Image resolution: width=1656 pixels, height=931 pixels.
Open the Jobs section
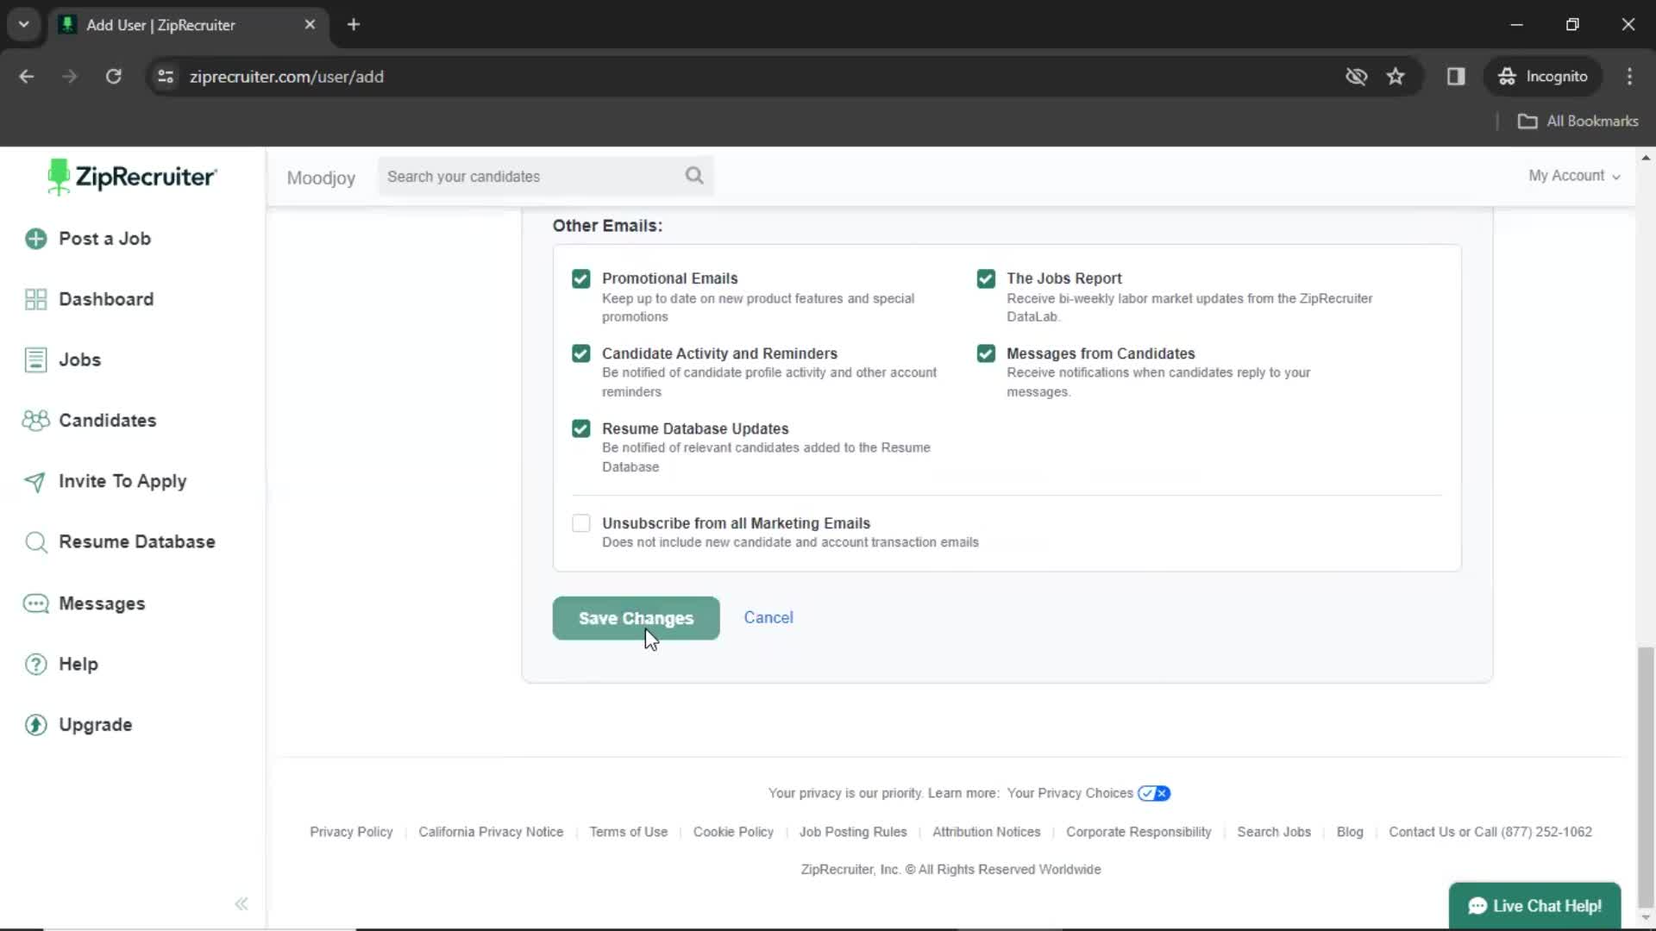pyautogui.click(x=79, y=360)
